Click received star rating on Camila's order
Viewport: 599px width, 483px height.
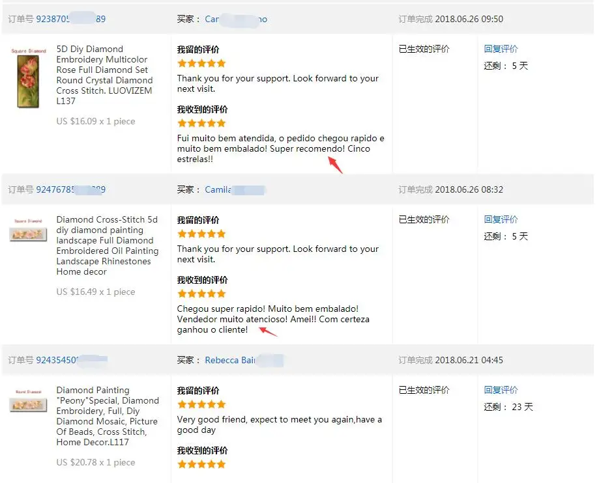[x=201, y=294]
